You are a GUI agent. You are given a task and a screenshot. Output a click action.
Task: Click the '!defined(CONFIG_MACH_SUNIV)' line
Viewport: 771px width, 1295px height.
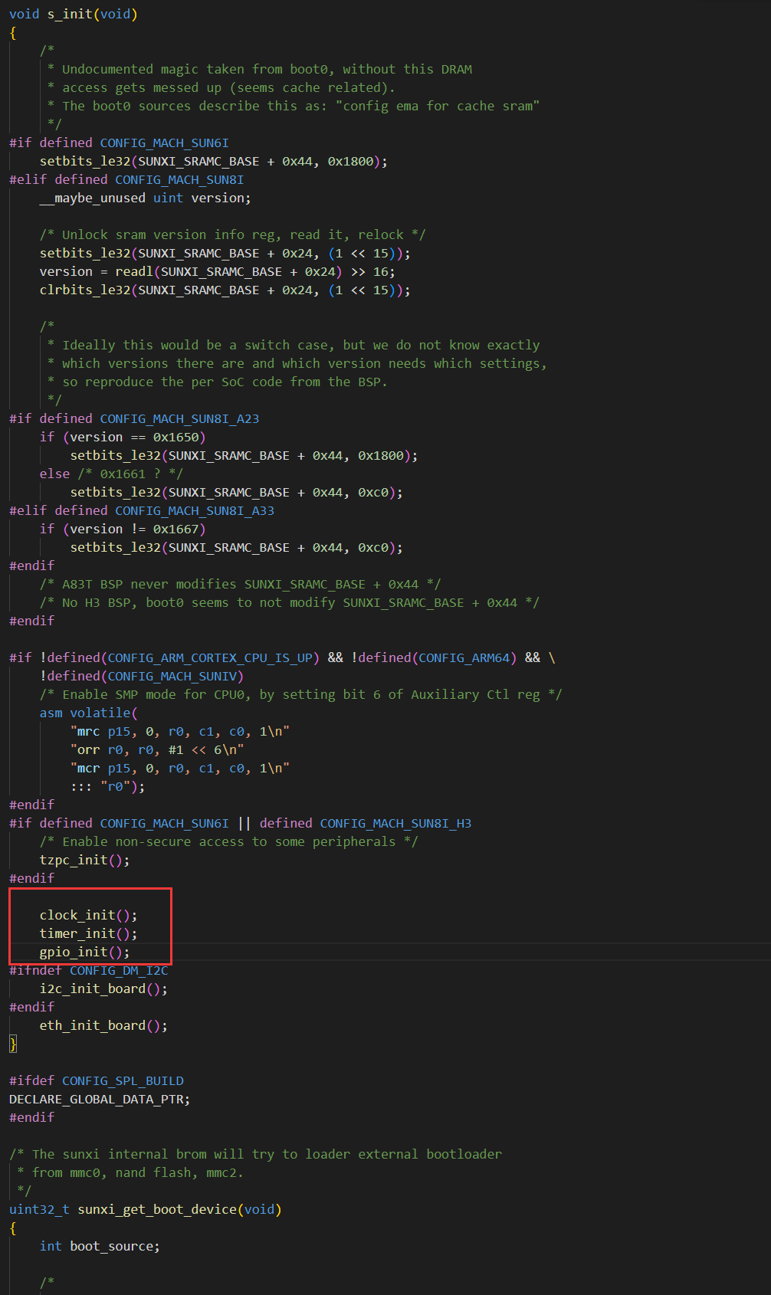(142, 676)
